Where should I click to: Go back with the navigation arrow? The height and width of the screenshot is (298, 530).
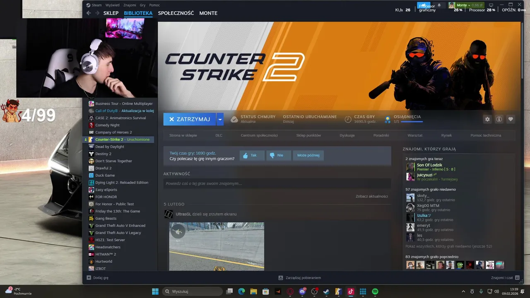(89, 13)
